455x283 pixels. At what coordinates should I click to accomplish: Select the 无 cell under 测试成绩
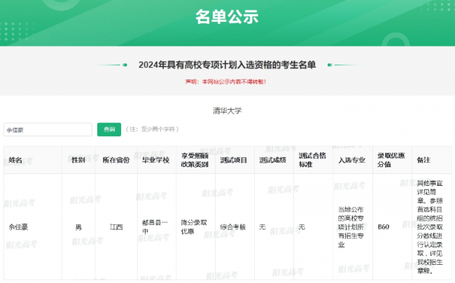click(x=262, y=227)
